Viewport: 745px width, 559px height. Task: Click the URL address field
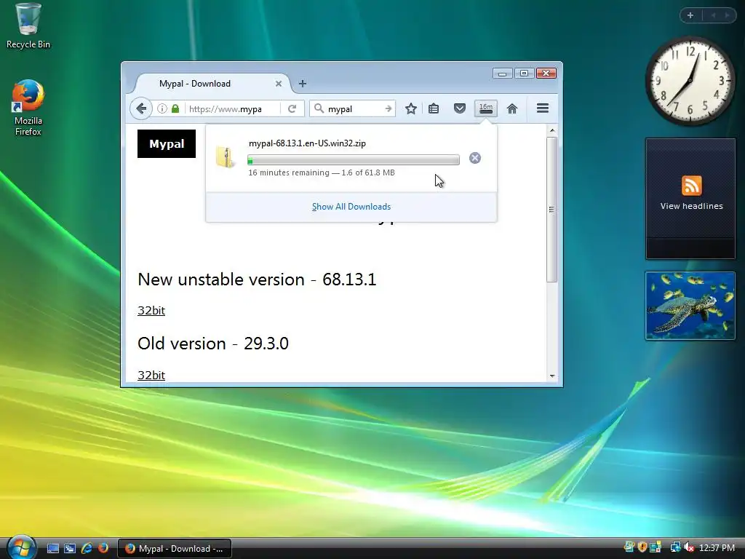tap(233, 109)
